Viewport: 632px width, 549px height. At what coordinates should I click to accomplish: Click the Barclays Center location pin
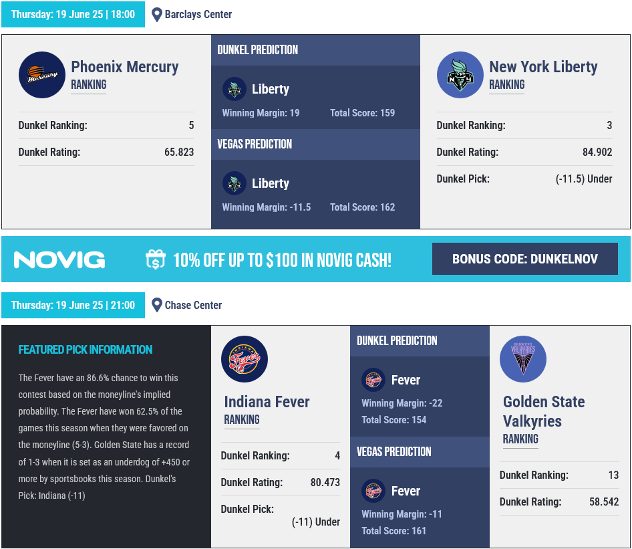point(156,15)
